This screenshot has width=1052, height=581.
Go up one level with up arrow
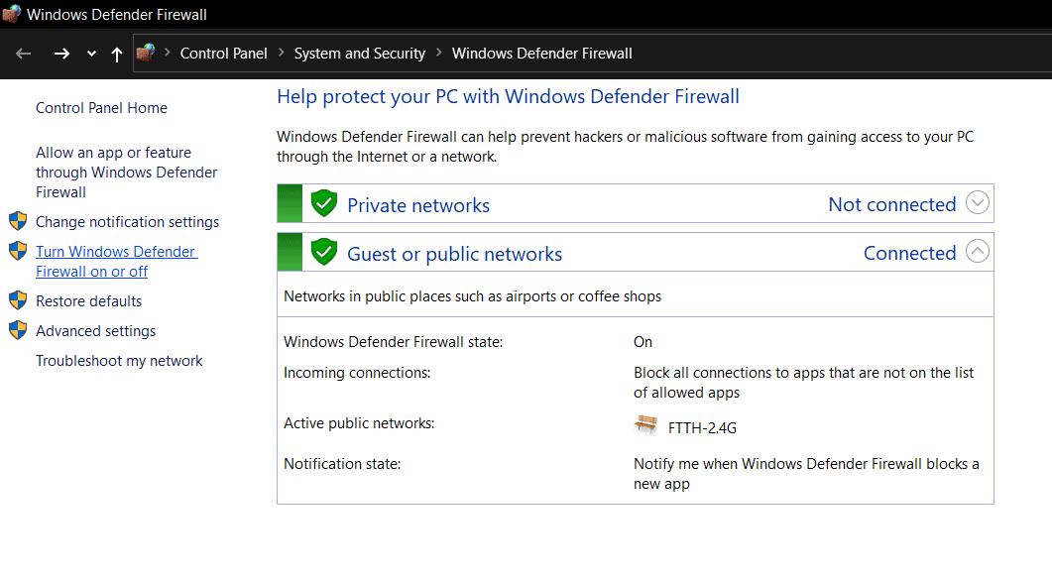coord(117,55)
